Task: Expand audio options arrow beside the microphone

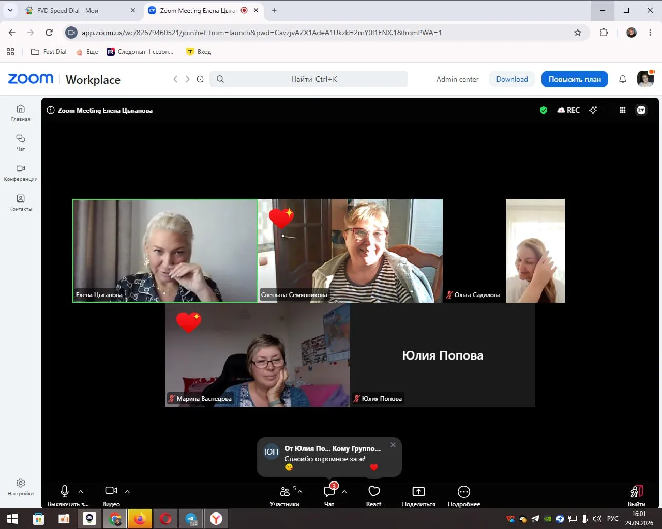Action: 81,491
